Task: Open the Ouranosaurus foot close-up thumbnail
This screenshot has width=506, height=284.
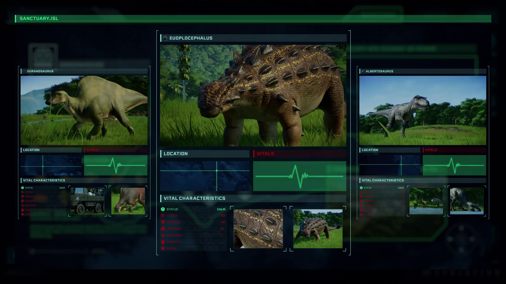Action: (128, 201)
